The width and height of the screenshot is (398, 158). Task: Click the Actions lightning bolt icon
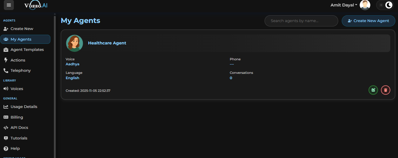click(x=6, y=60)
